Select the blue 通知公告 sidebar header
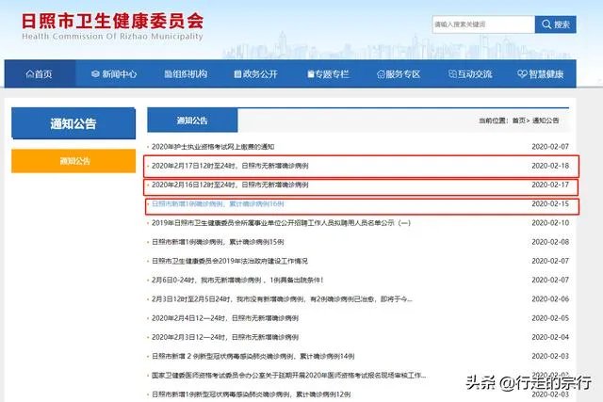The width and height of the screenshot is (603, 402). click(x=73, y=123)
